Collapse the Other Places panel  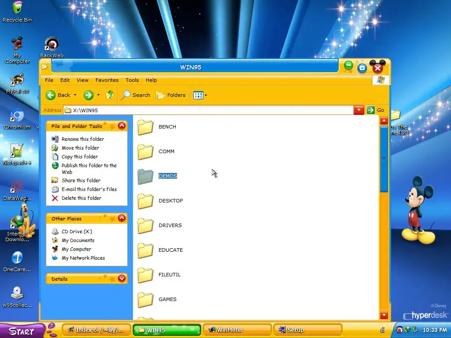tap(122, 218)
